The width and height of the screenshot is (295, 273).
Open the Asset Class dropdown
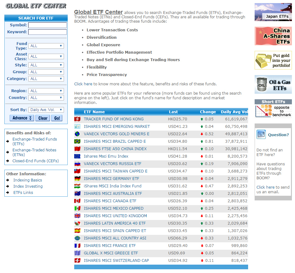point(46,56)
